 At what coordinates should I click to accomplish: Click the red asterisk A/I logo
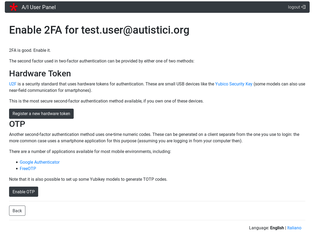14,7
